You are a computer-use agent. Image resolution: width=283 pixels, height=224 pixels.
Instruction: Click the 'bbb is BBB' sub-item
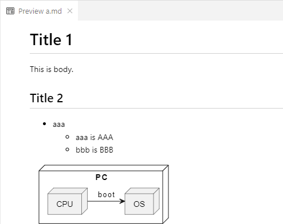(x=95, y=150)
